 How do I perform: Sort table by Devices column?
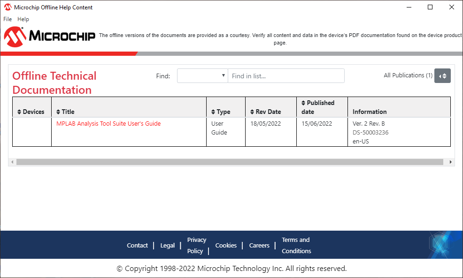click(x=31, y=112)
